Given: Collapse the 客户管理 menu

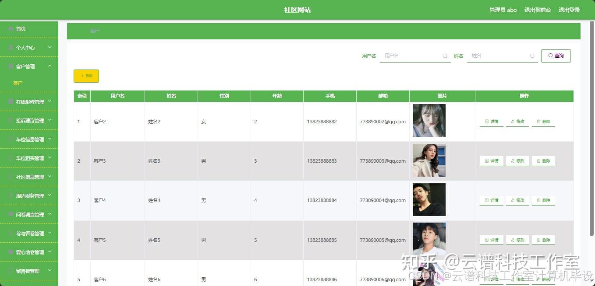Looking at the screenshot, I should [29, 66].
